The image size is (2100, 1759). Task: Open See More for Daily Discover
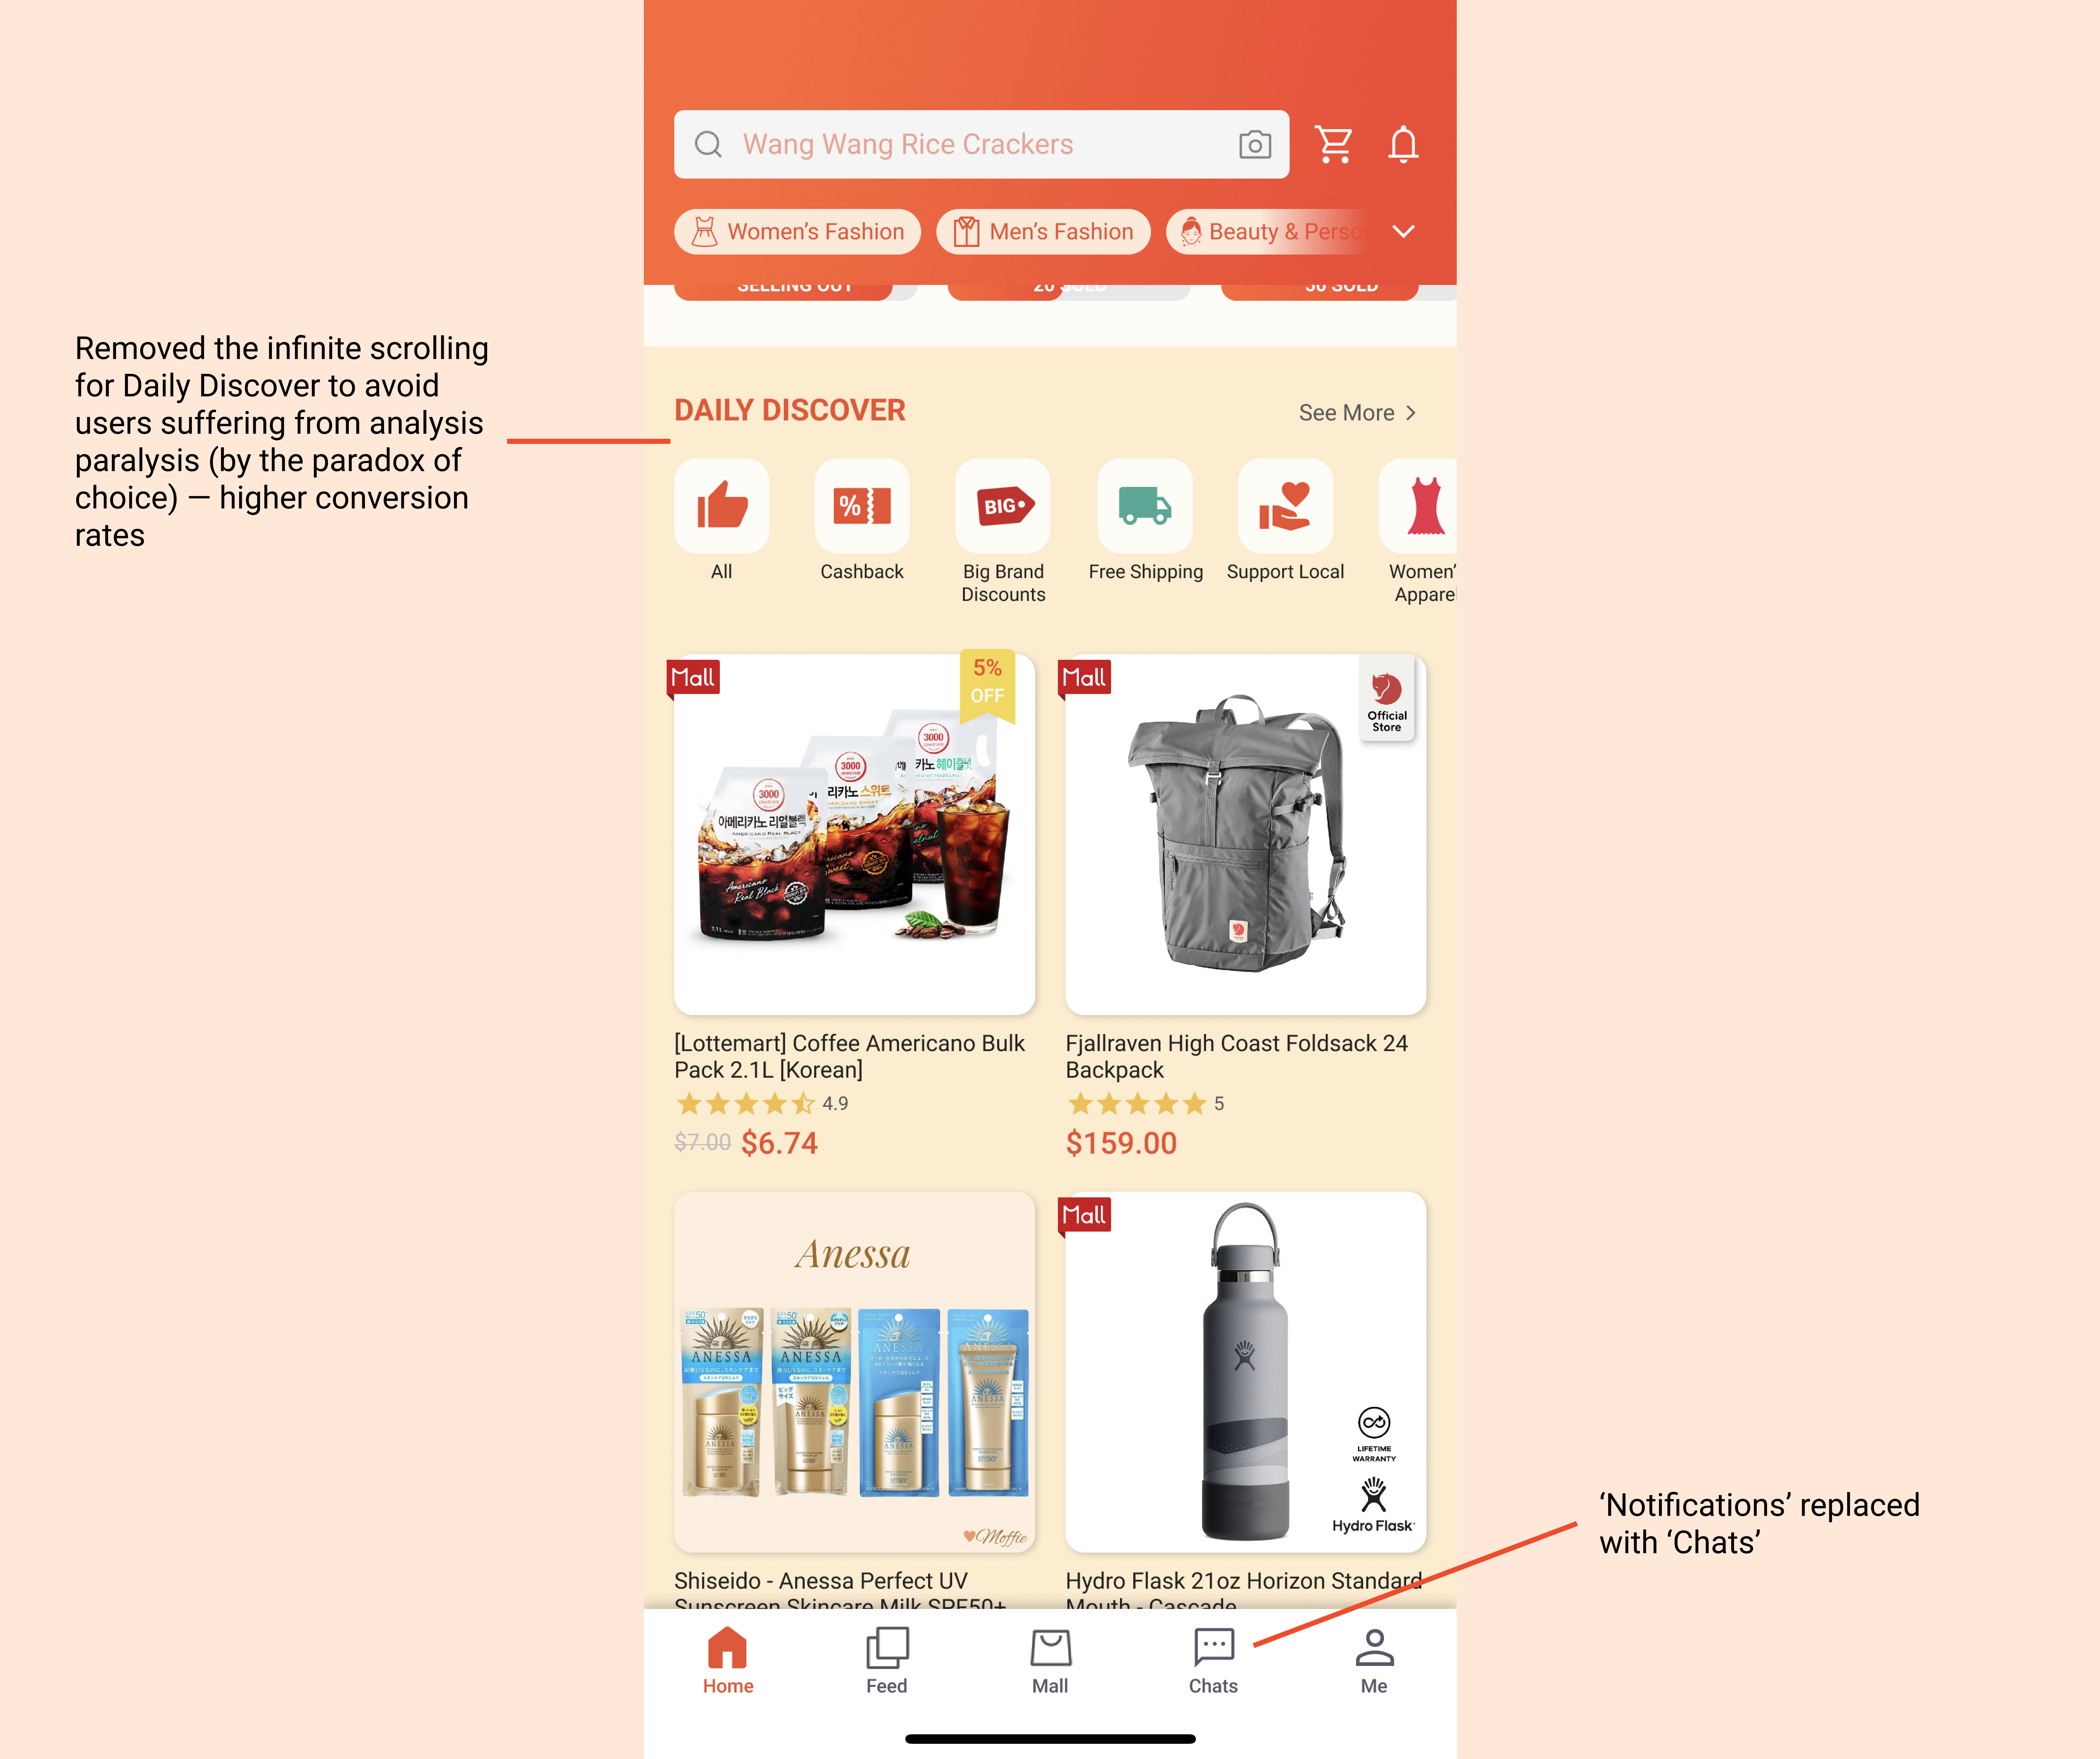[1357, 413]
